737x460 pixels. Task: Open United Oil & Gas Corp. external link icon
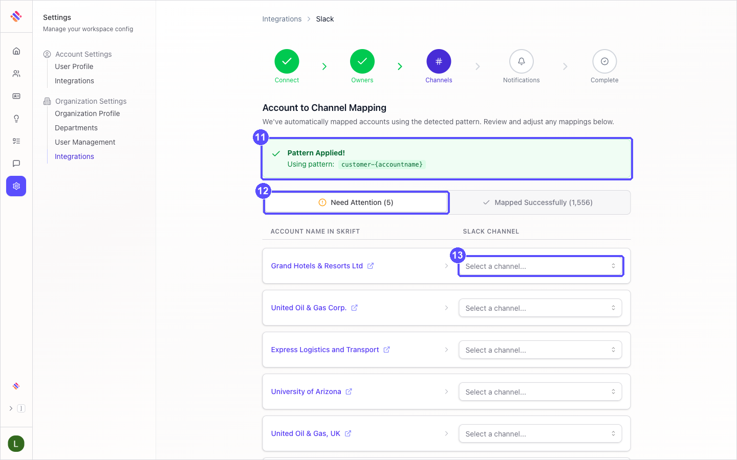pos(354,308)
